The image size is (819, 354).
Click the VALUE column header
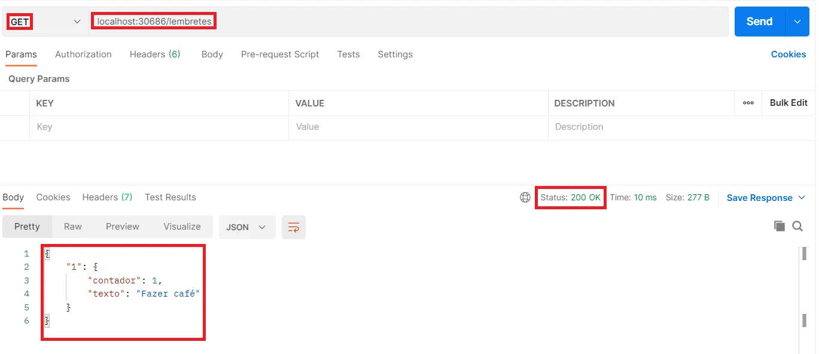[310, 103]
